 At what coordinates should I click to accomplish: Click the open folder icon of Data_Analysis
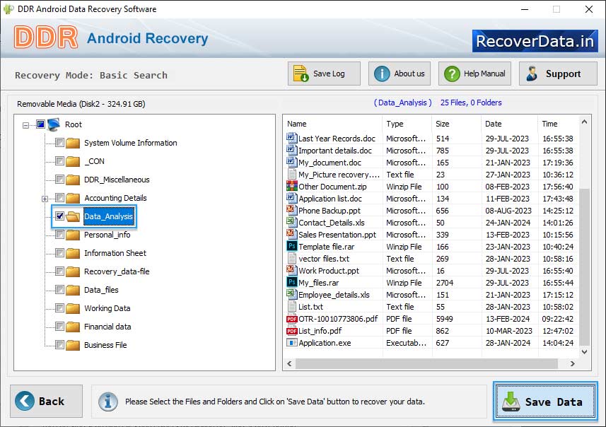click(x=73, y=216)
